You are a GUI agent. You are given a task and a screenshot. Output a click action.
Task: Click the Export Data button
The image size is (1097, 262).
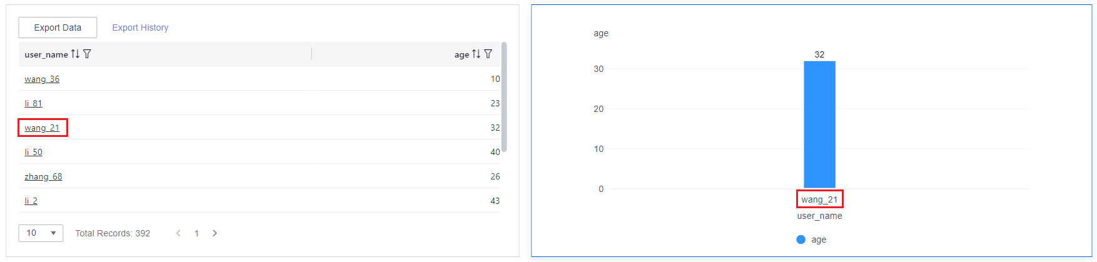tap(58, 28)
